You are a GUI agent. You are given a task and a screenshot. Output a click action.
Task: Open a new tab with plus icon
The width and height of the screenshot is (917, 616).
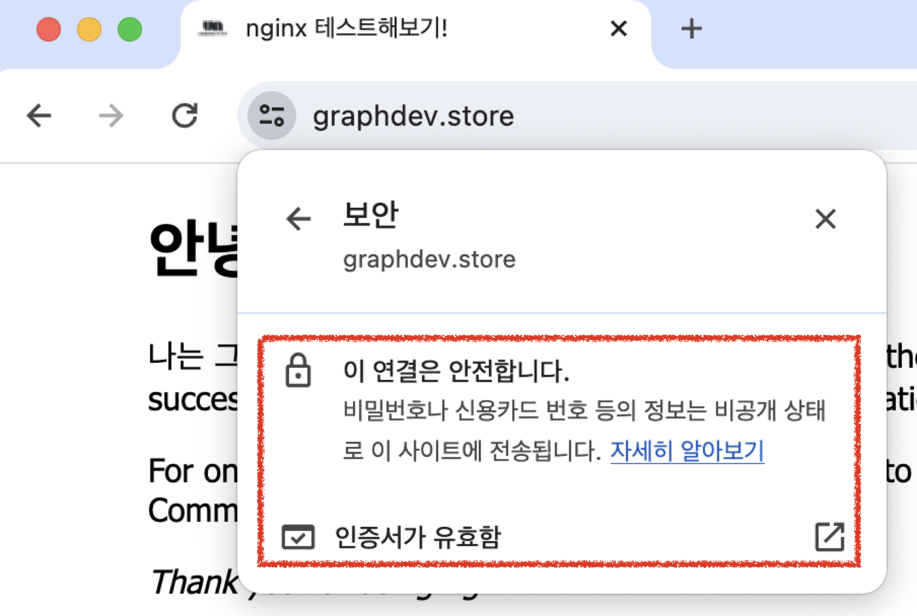click(x=691, y=29)
